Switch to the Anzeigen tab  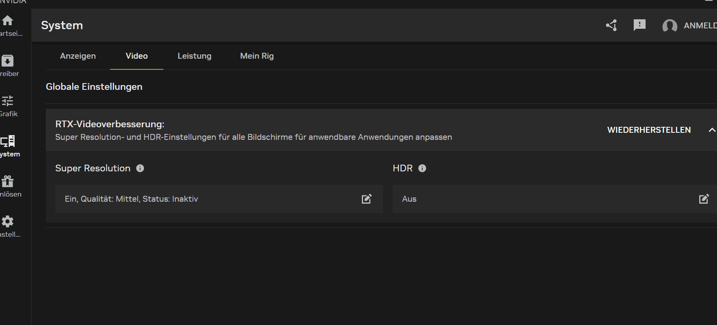point(78,56)
